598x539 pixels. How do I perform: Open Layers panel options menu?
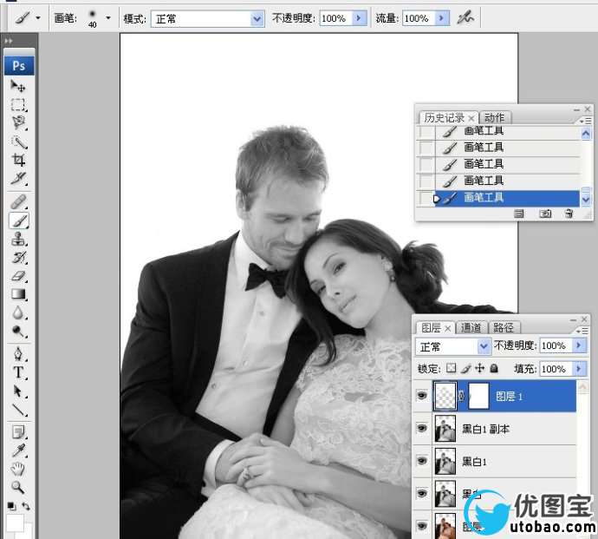click(583, 331)
